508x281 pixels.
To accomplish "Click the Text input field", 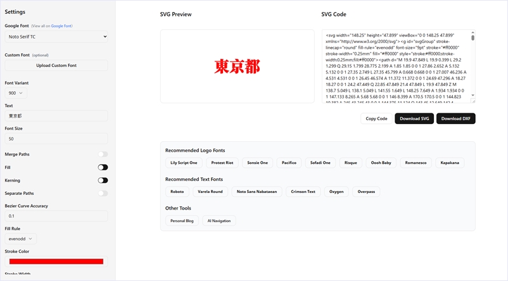I will [56, 116].
